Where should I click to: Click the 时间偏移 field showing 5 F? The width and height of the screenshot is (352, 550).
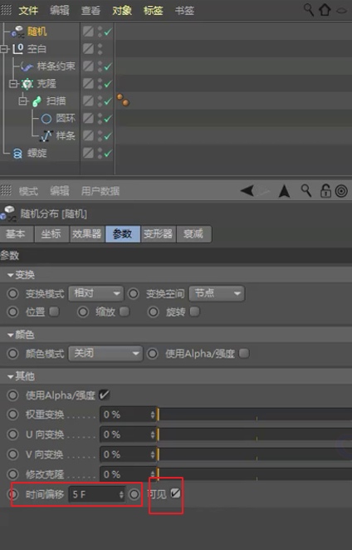pyautogui.click(x=97, y=494)
